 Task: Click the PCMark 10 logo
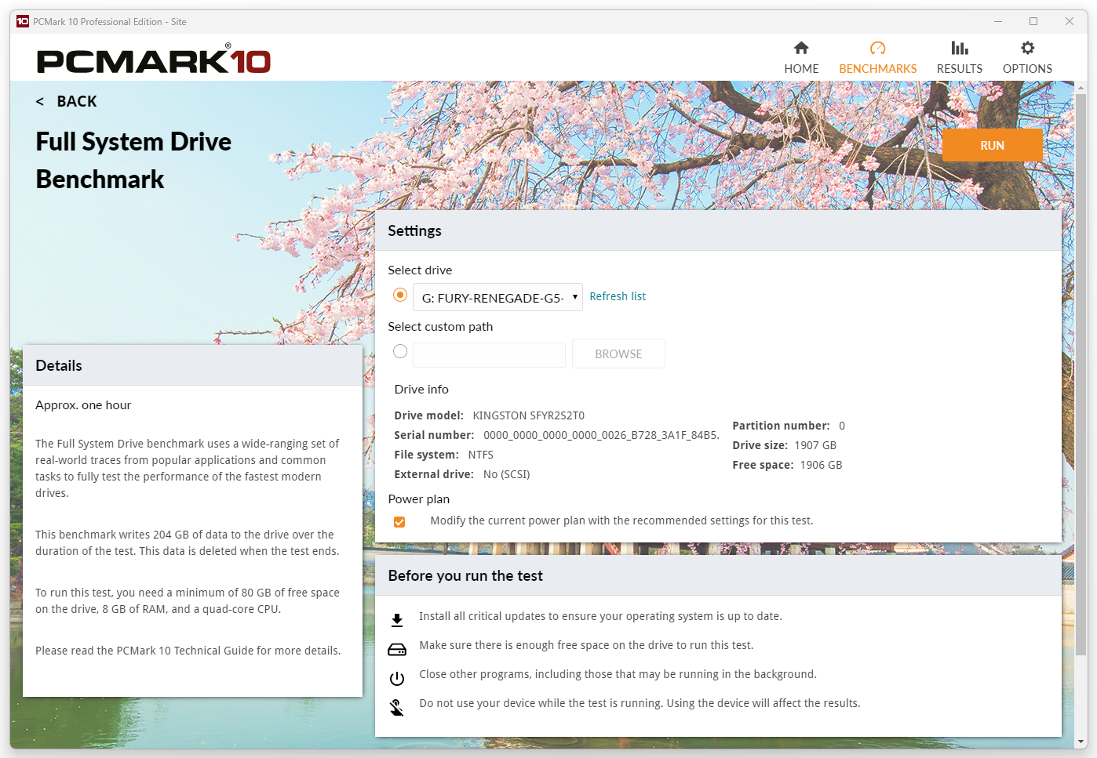[x=154, y=60]
